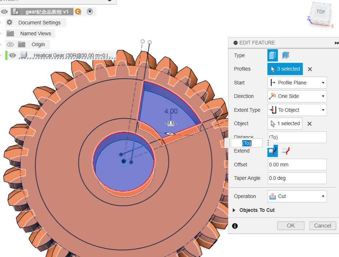The image size is (339, 257).
Task: Activate the root component radio button
Action: 90,12
